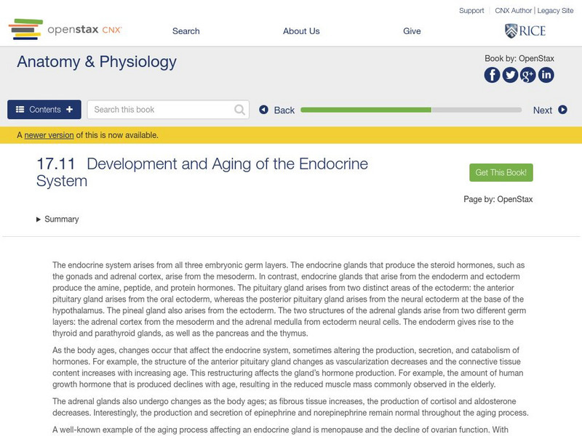
Task: Click the Facebook share icon
Action: tap(493, 75)
